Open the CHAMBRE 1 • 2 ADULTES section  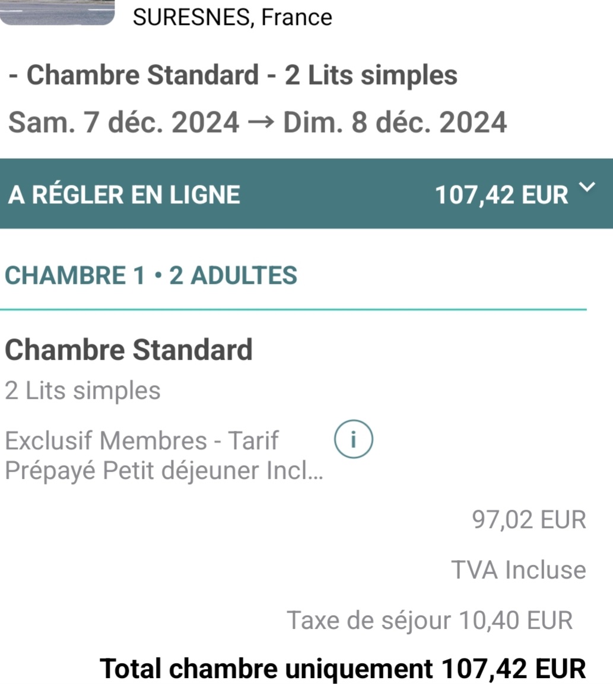(x=151, y=276)
